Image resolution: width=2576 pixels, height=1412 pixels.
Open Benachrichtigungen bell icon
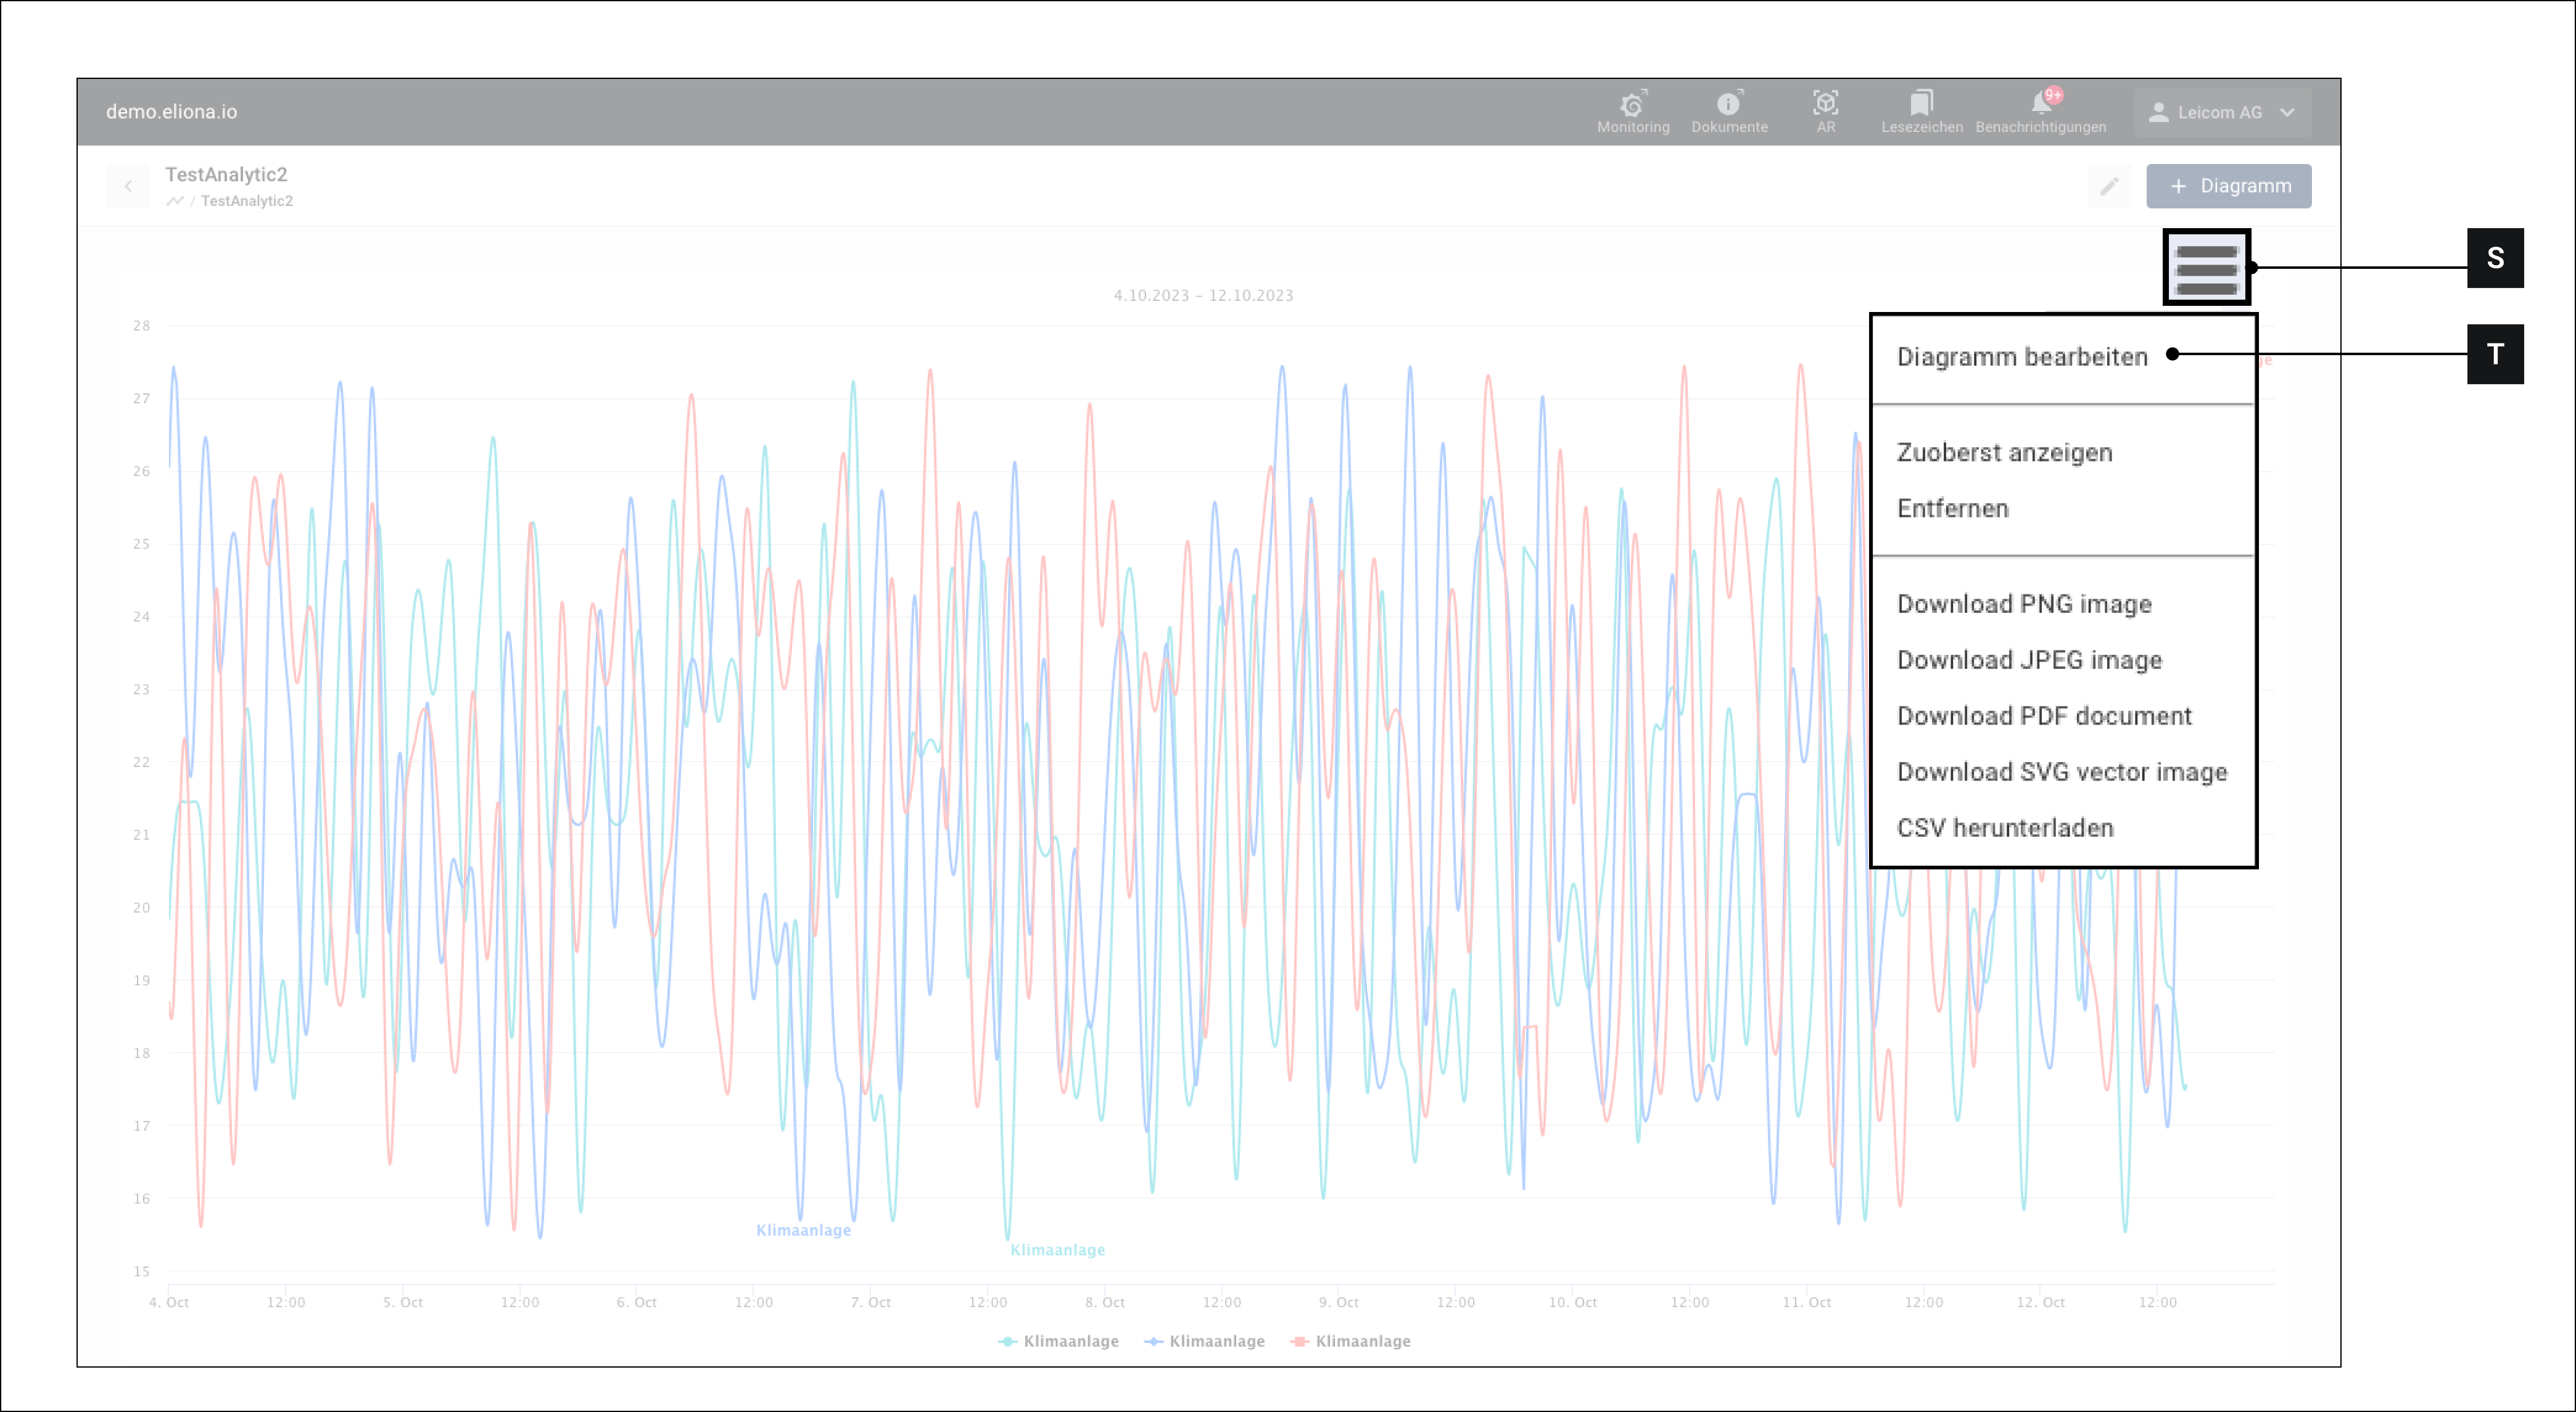(x=2040, y=104)
